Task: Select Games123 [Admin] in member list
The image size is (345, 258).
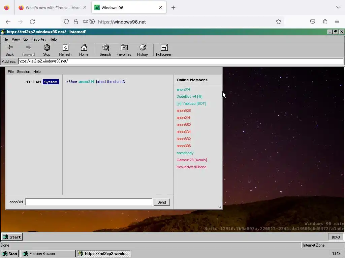Action: (x=192, y=160)
